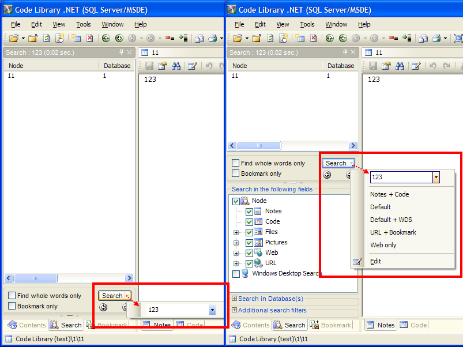Enable Bookmark only in left window
Image resolution: width=463 pixels, height=347 pixels.
[x=12, y=305]
